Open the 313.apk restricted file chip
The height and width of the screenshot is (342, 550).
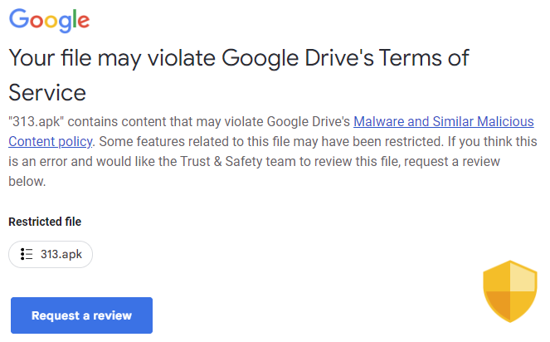(x=51, y=254)
